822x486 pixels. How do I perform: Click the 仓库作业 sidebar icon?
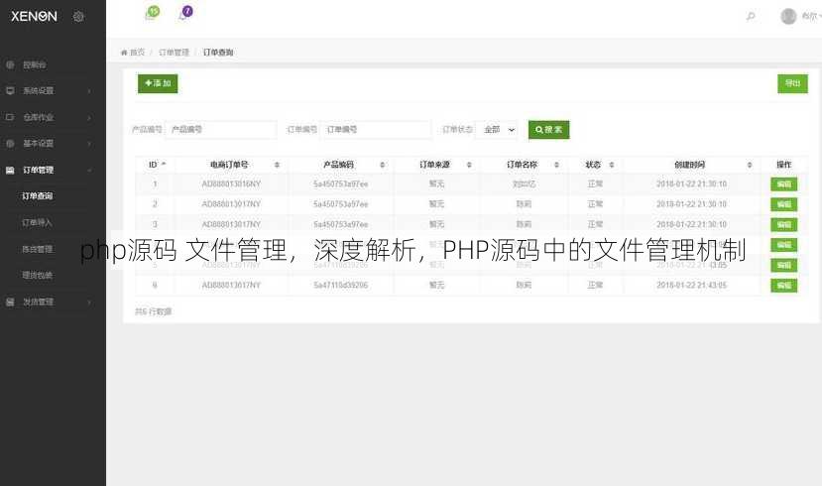click(10, 117)
